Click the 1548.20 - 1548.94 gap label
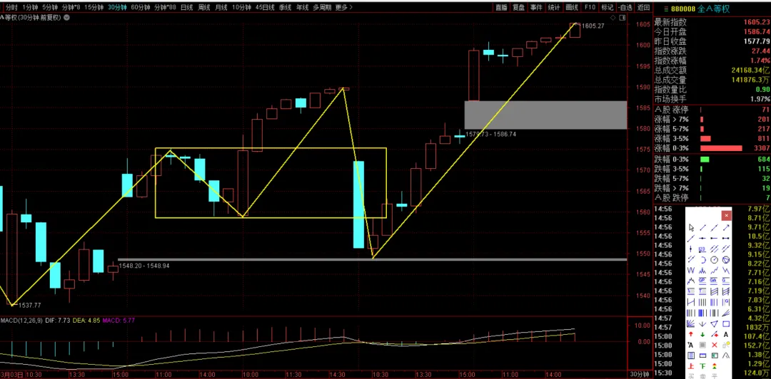This screenshot has width=771, height=379. 144,266
